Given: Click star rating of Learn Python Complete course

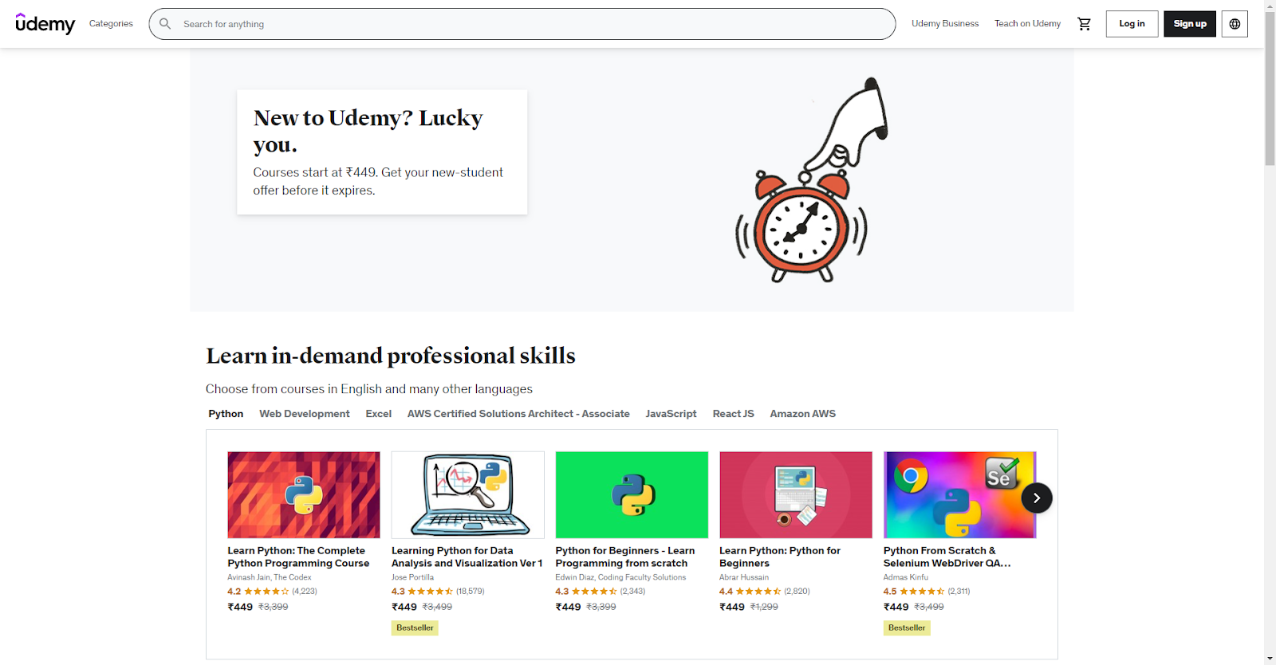Looking at the screenshot, I should pyautogui.click(x=266, y=592).
